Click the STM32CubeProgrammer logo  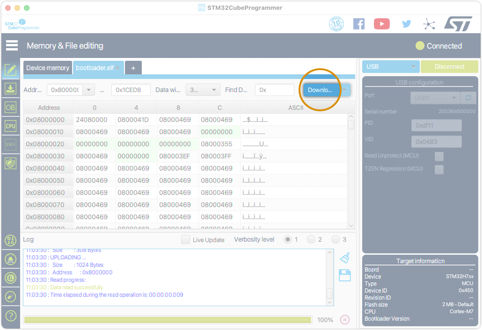click(22, 24)
